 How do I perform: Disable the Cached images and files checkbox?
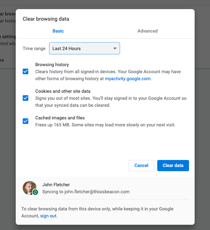pos(26,121)
